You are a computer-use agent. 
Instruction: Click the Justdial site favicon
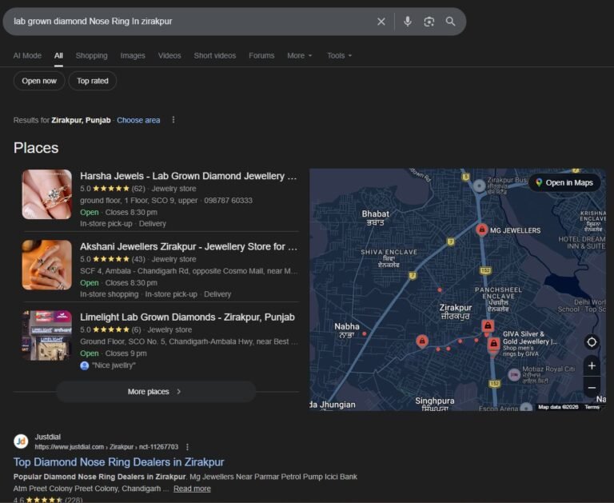tap(21, 441)
